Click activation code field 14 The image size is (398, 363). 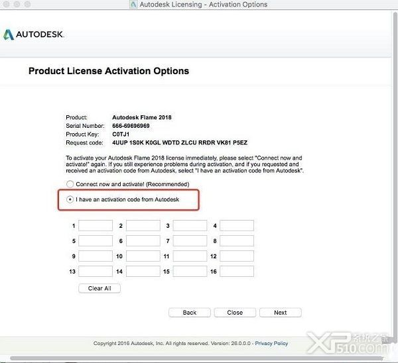pyautogui.click(x=143, y=271)
